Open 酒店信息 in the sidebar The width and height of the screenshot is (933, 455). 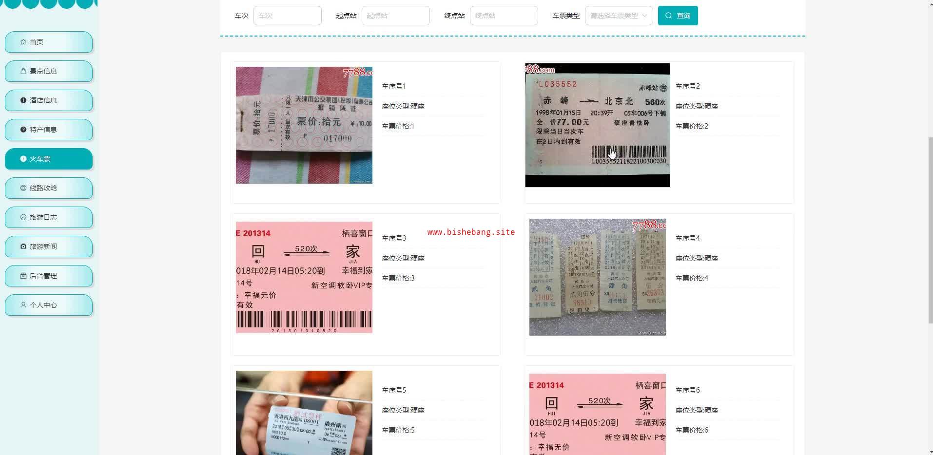(x=49, y=100)
